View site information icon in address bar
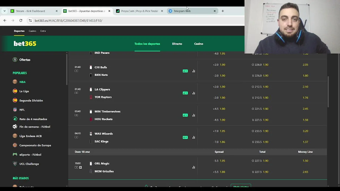 coord(30,20)
